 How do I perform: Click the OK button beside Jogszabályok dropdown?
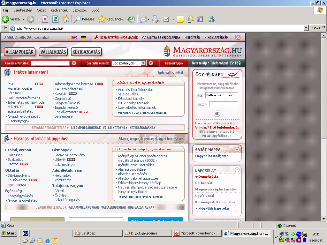pos(151,63)
